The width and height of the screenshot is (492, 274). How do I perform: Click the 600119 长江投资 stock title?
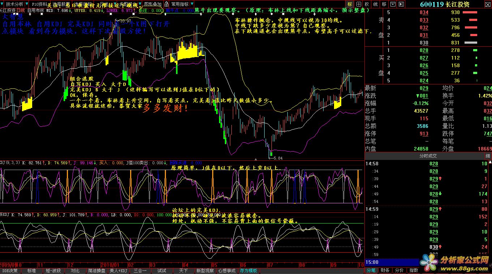point(445,4)
